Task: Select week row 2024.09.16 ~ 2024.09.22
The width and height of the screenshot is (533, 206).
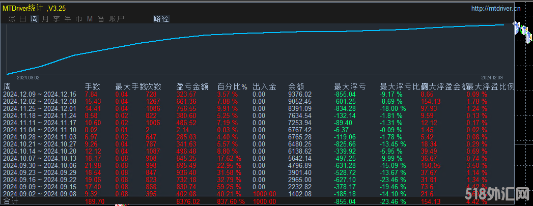Action: (x=258, y=180)
